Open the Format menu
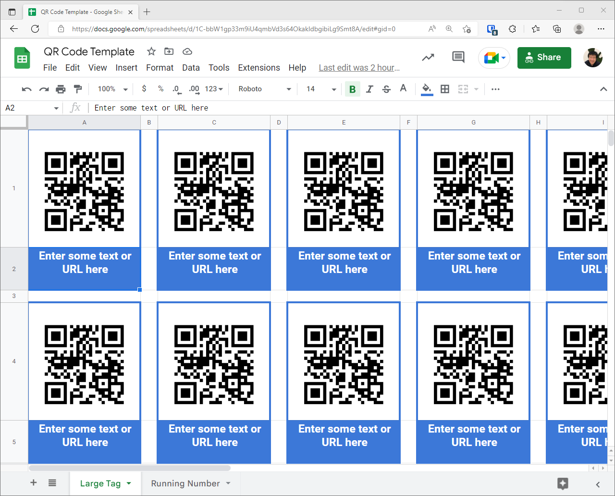Image resolution: width=615 pixels, height=496 pixels. [160, 68]
